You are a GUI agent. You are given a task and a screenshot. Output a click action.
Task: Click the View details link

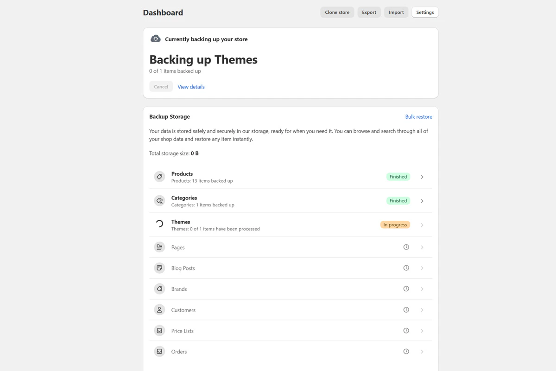pos(191,87)
